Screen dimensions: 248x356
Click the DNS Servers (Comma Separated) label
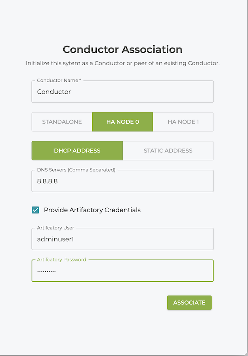[x=76, y=170]
